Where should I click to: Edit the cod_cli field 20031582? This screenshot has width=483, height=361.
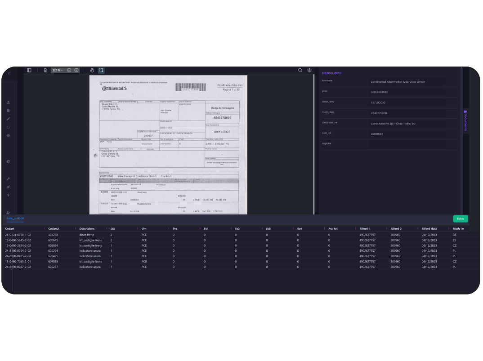point(407,134)
